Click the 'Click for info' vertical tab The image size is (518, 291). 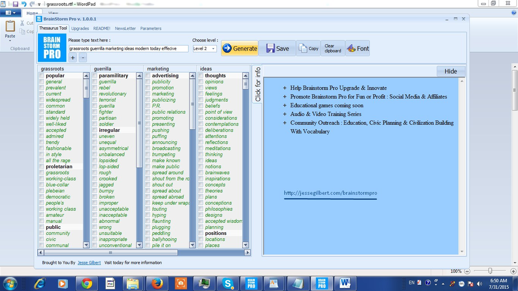point(257,84)
